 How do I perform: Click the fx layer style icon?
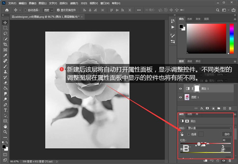point(201,108)
